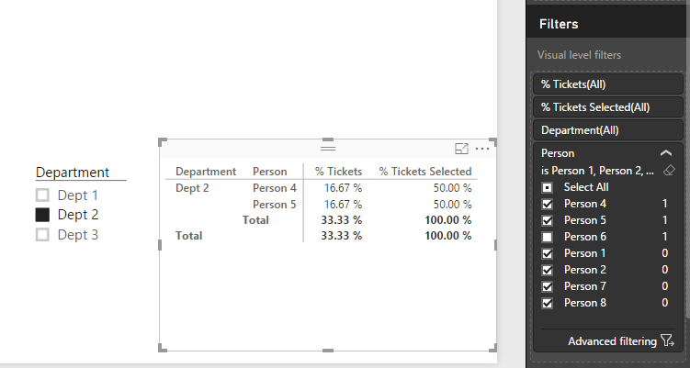Collapse the Person filter card

[x=666, y=153]
